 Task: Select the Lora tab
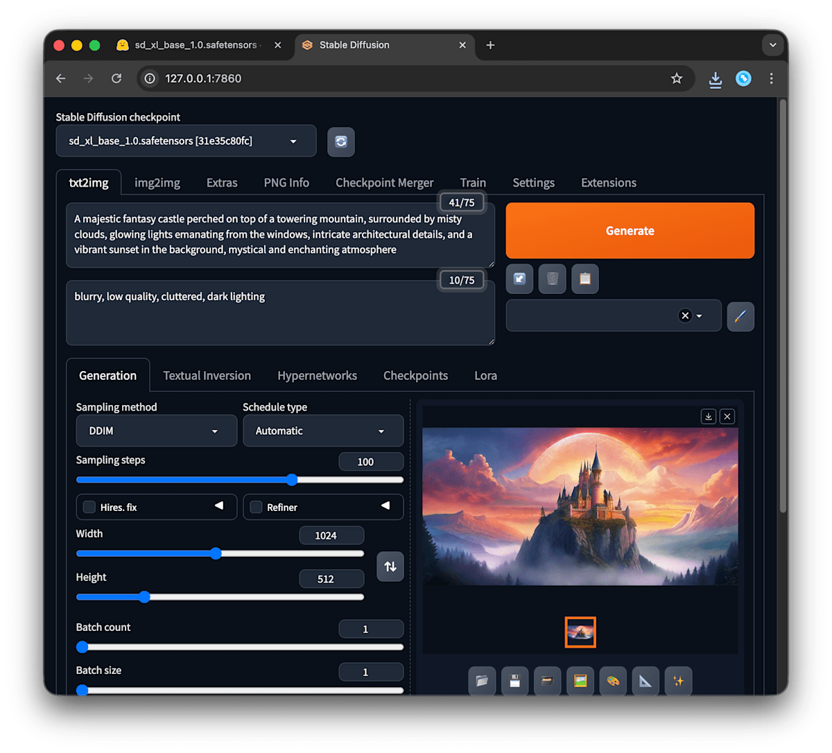click(x=485, y=376)
